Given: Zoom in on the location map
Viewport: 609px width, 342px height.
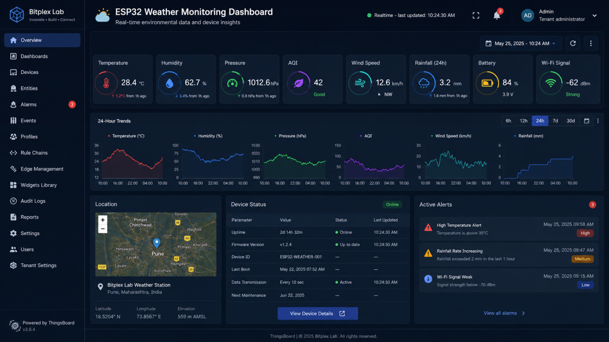Looking at the screenshot, I should click(x=103, y=220).
